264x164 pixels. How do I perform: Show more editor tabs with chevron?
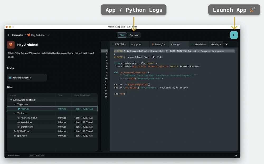point(226,44)
